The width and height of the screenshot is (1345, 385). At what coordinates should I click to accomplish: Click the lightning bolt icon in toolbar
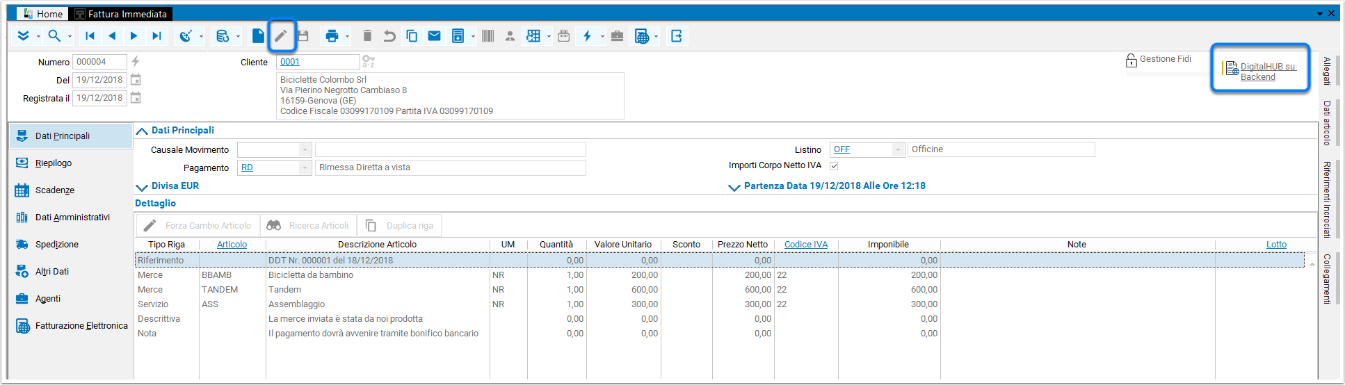coord(588,36)
